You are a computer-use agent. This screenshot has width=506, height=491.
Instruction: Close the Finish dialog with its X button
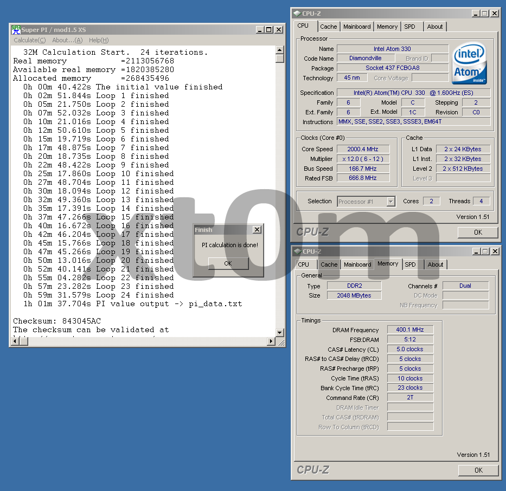click(x=257, y=230)
